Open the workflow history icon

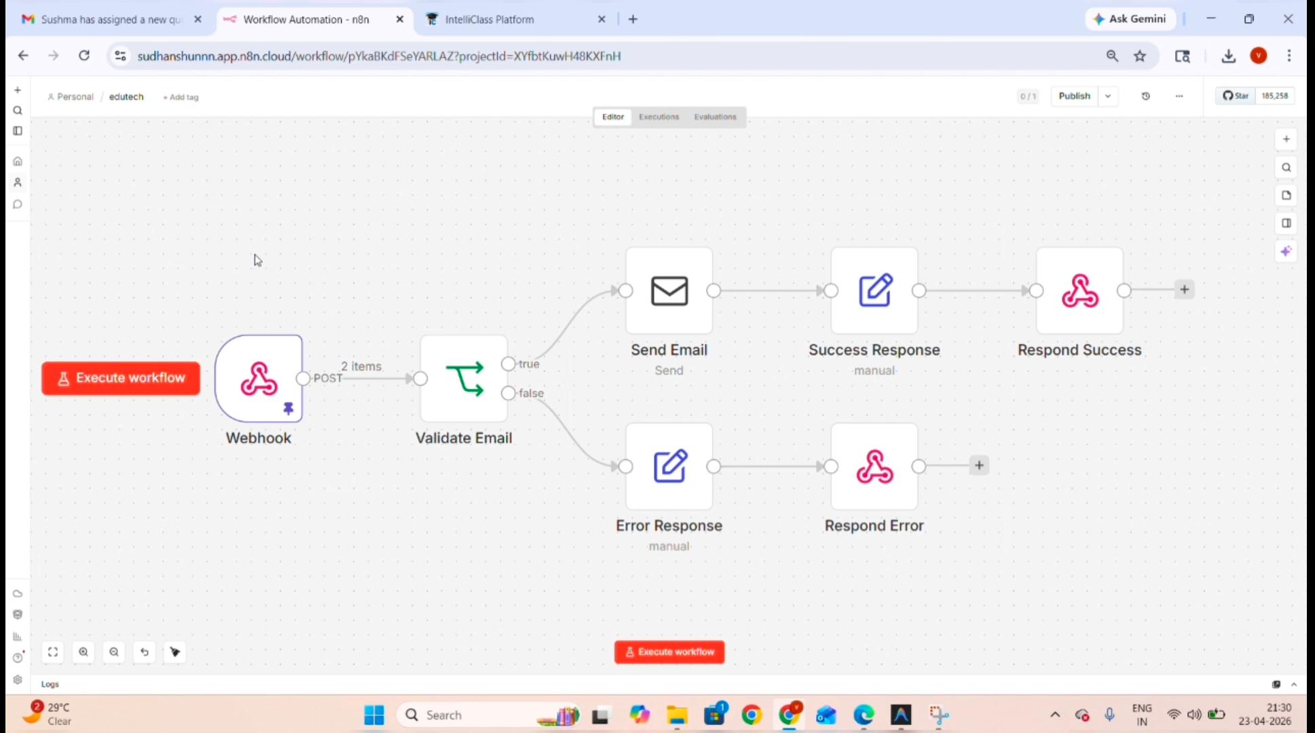coord(1146,96)
